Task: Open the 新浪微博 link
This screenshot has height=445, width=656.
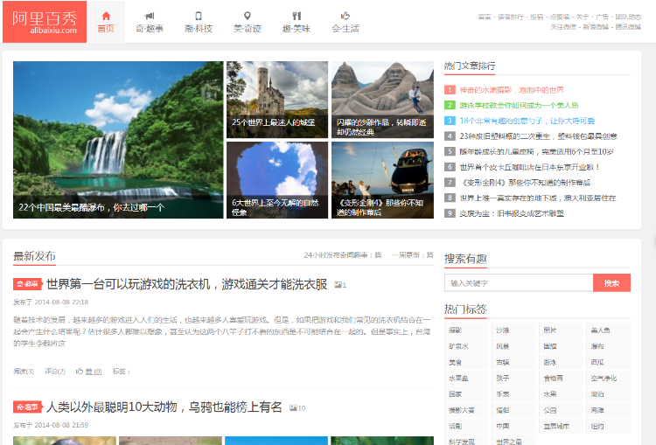Action: click(596, 27)
